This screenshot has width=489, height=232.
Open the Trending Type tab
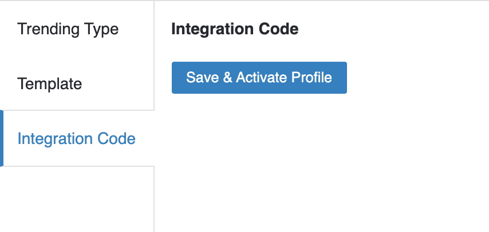click(68, 29)
